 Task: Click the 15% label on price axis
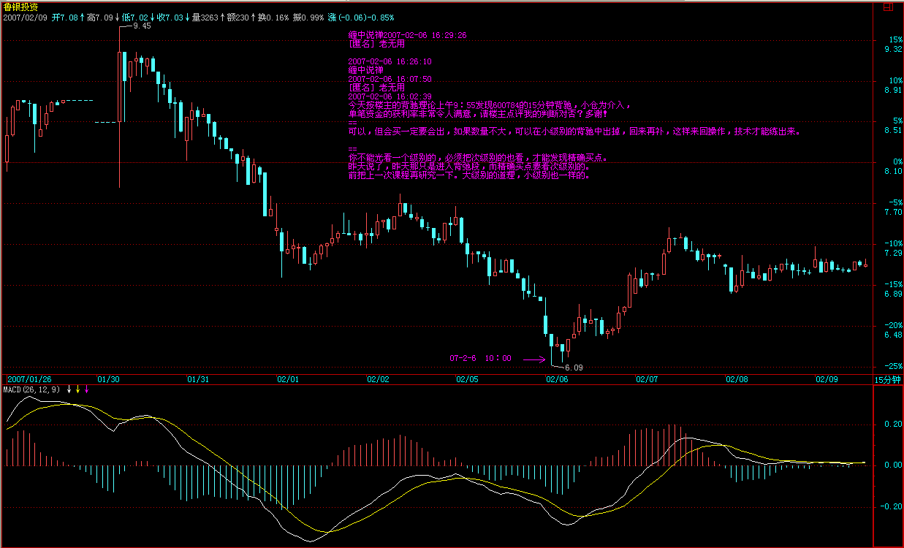click(896, 39)
